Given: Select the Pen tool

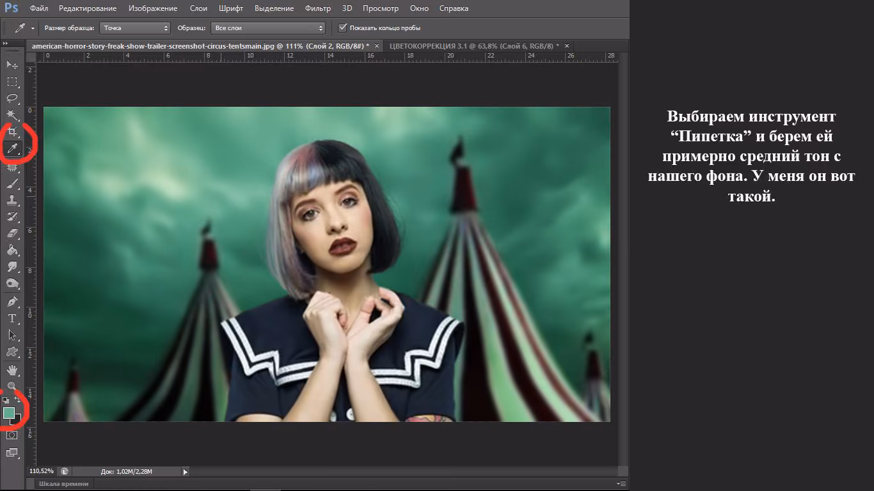Looking at the screenshot, I should pos(12,302).
